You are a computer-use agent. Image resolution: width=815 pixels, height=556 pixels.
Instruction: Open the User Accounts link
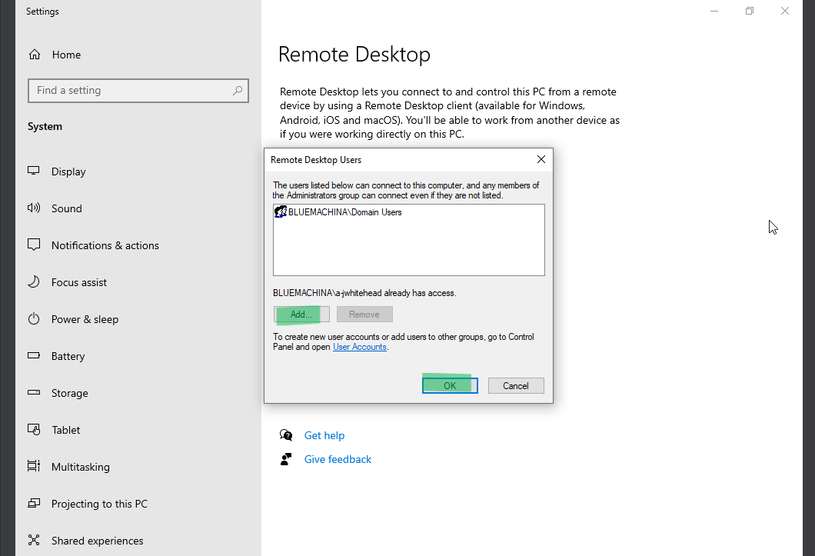[360, 347]
